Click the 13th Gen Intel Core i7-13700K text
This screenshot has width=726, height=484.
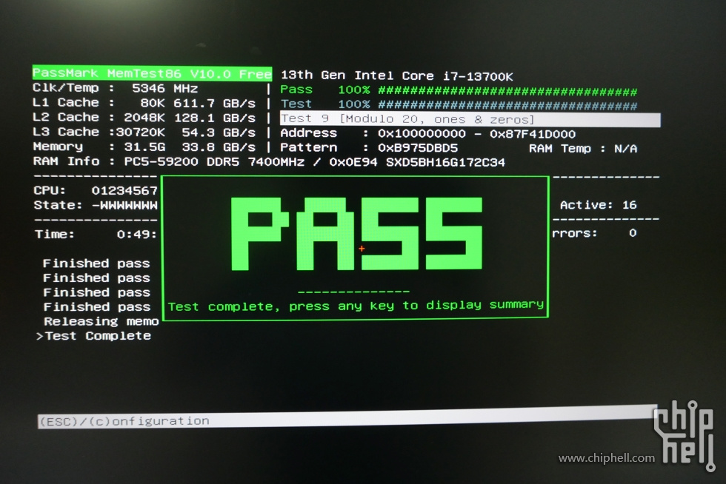(x=397, y=75)
